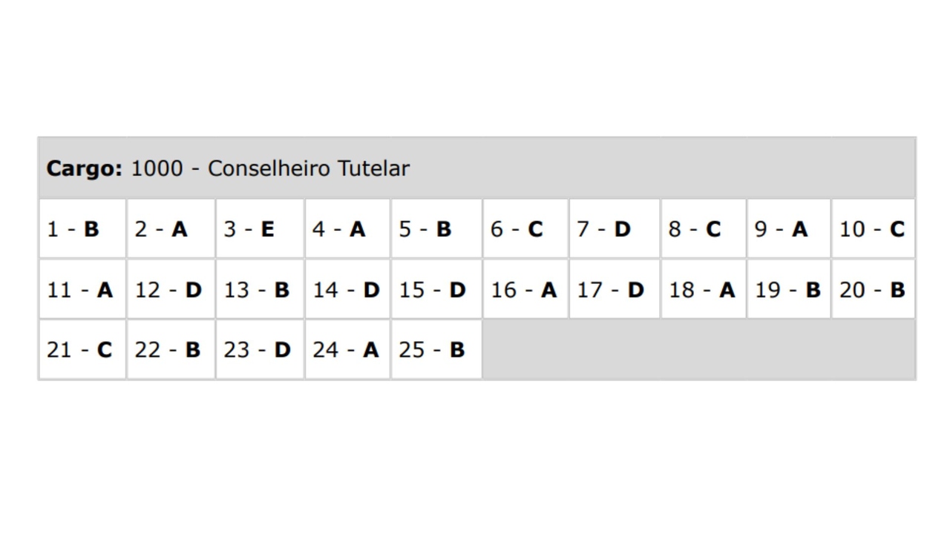This screenshot has width=950, height=534.
Task: Select answer cell 20 - B
Action: click(873, 289)
